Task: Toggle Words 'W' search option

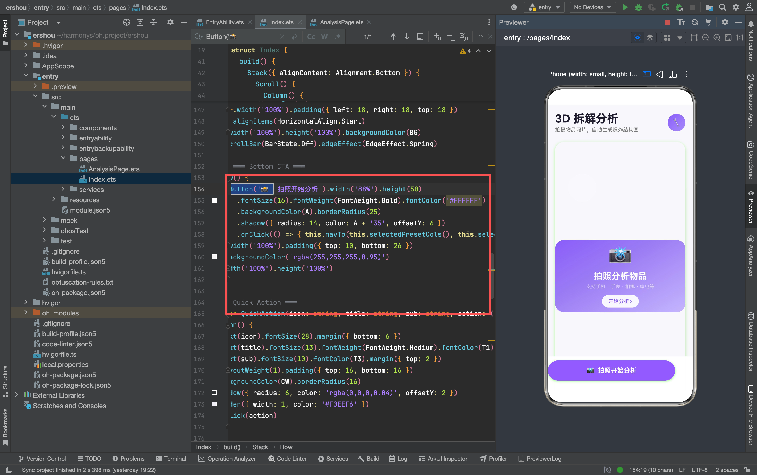Action: tap(324, 37)
